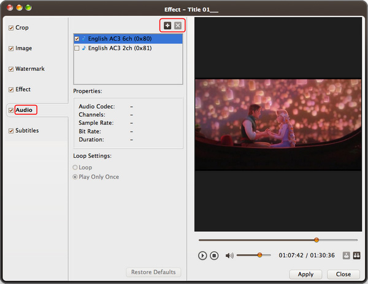This screenshot has height=284, width=368.
Task: Click the Audio Codec property label
Action: 97,106
